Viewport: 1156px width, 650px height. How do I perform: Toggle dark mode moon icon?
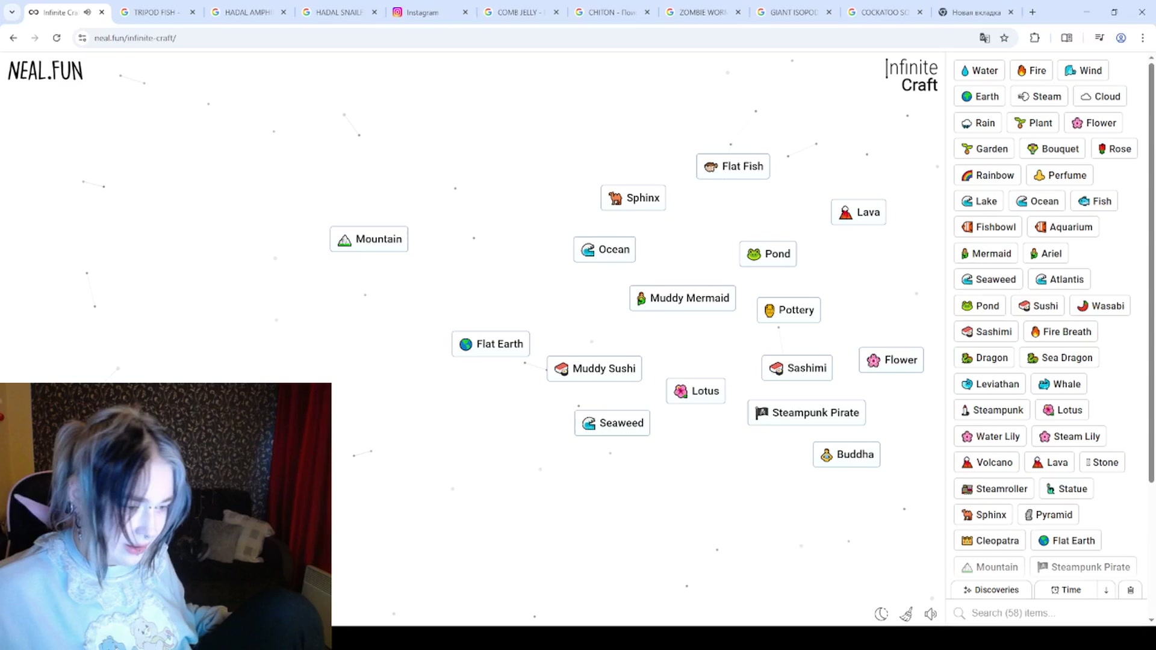(x=881, y=614)
